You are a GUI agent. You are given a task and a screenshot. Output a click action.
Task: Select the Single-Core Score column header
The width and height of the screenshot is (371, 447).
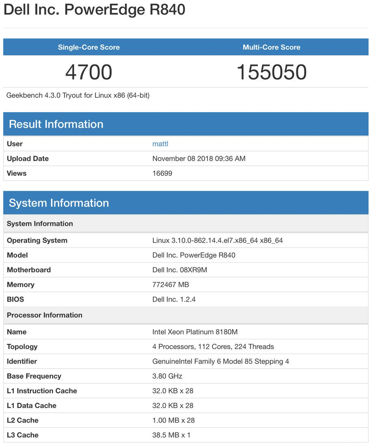click(88, 47)
